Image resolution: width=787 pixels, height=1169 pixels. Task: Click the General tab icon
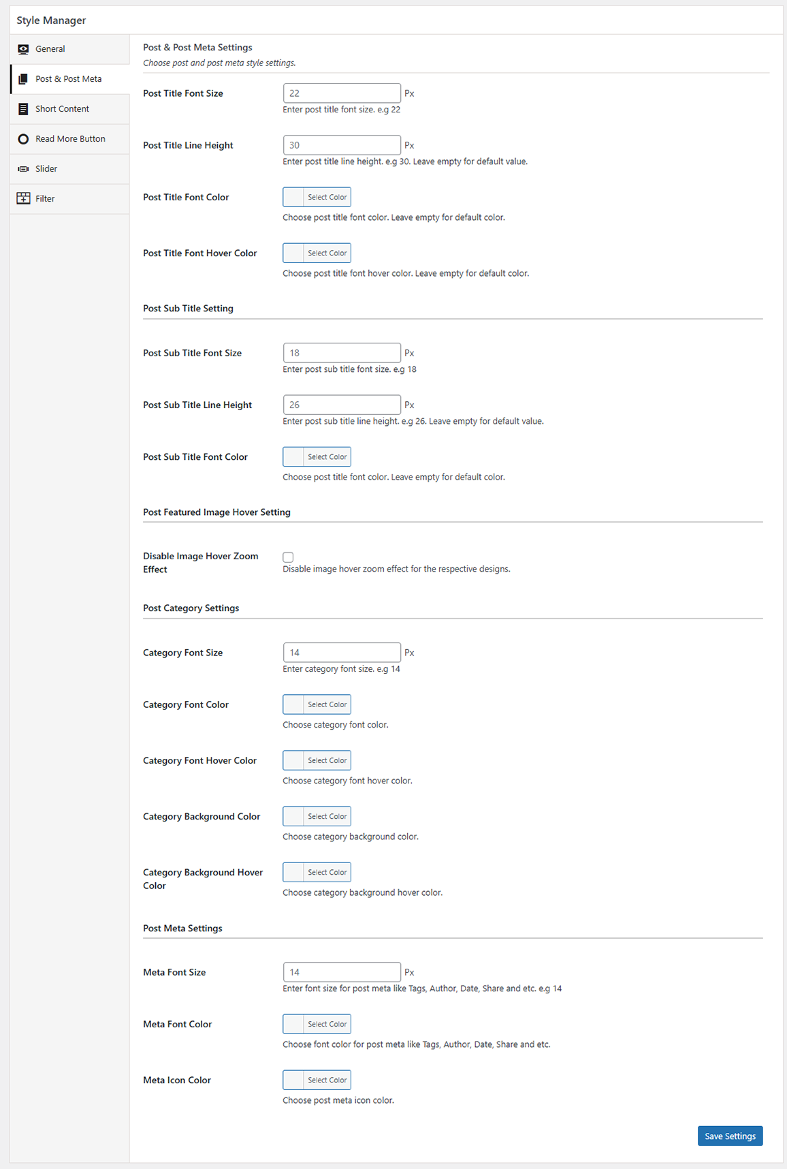click(23, 49)
